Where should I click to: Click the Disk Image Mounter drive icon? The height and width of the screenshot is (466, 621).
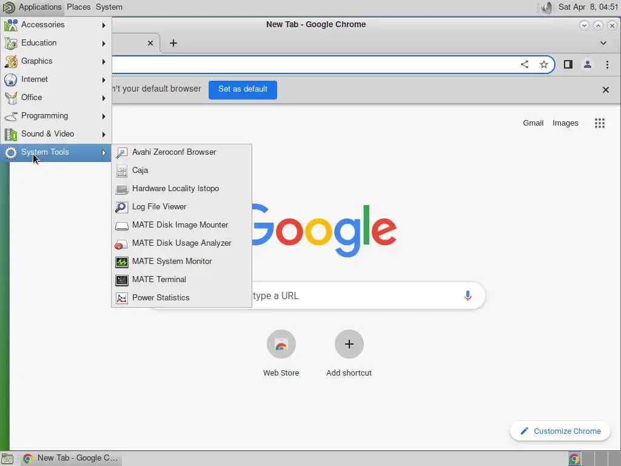[x=121, y=226]
